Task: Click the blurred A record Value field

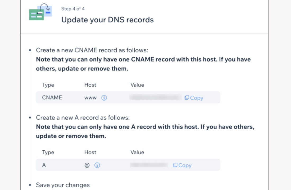Action: pos(148,165)
